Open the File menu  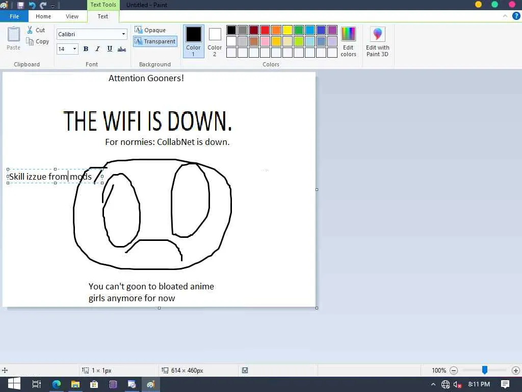[14, 16]
